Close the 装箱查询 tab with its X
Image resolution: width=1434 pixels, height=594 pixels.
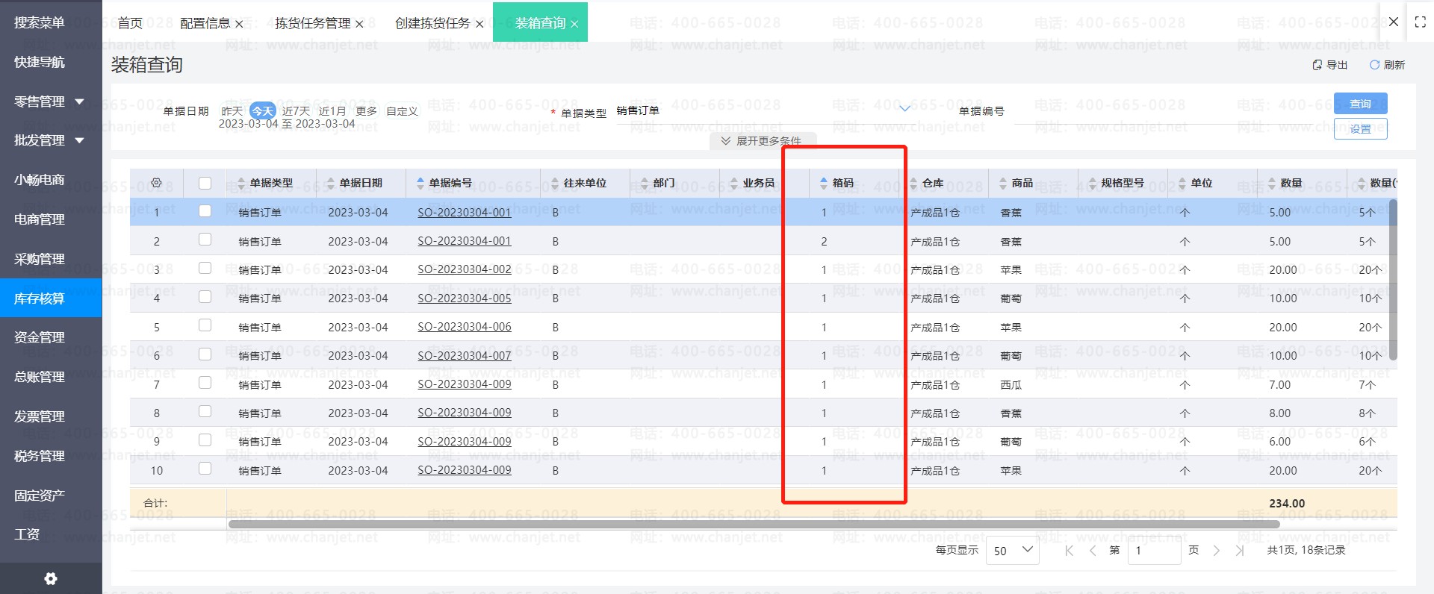[x=574, y=24]
